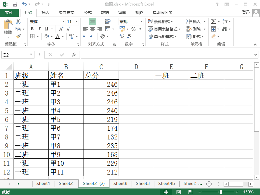Open the number format 常规 dropdown
260x195 pixels.
(141, 21)
